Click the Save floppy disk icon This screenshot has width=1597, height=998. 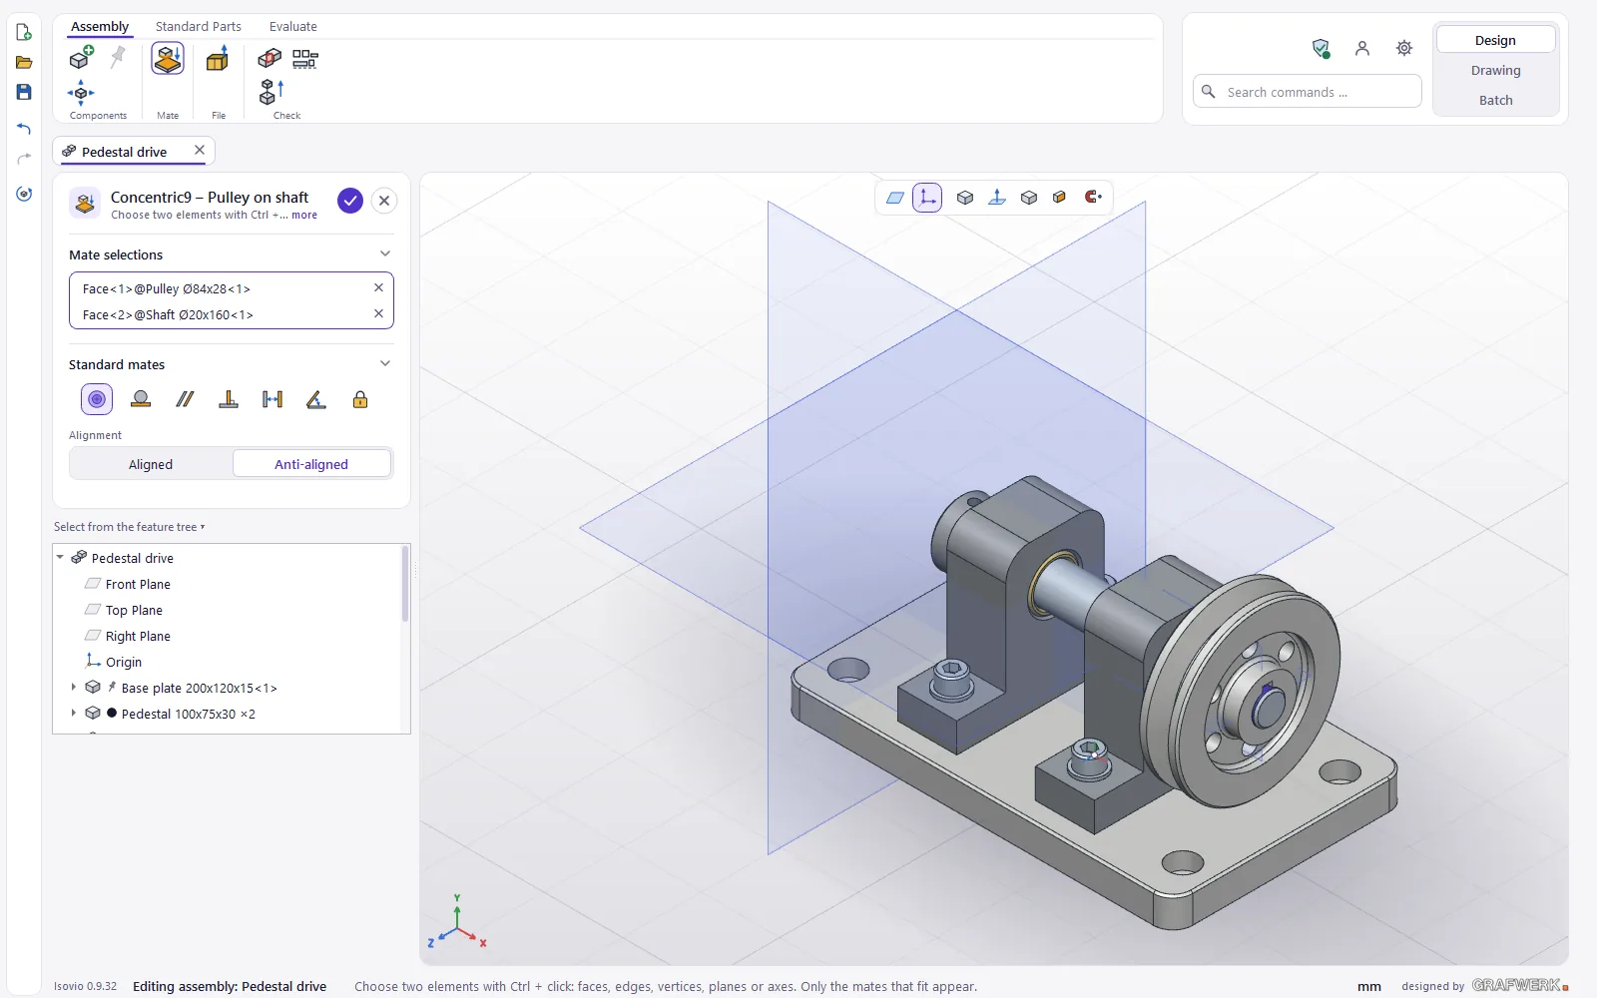(x=24, y=92)
